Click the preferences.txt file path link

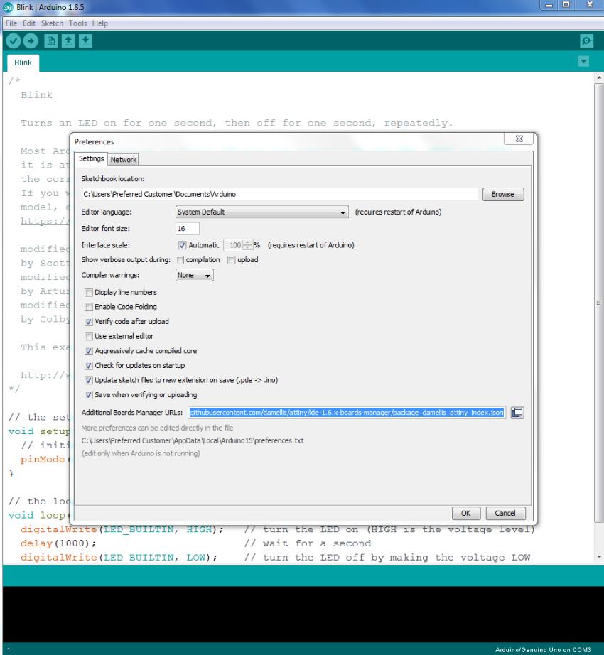(193, 440)
